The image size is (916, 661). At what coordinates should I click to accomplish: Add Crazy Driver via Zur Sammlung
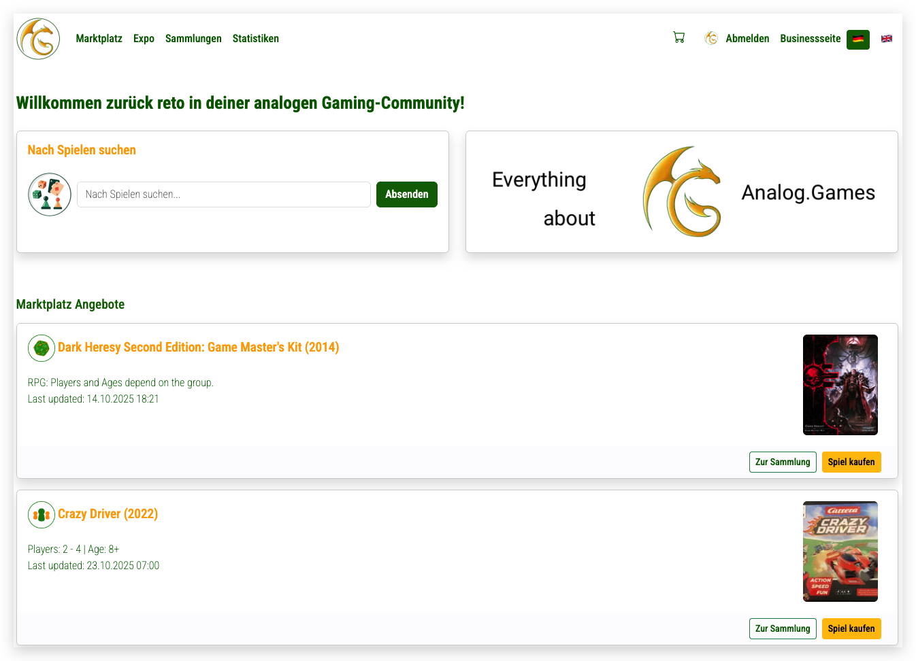(x=782, y=628)
